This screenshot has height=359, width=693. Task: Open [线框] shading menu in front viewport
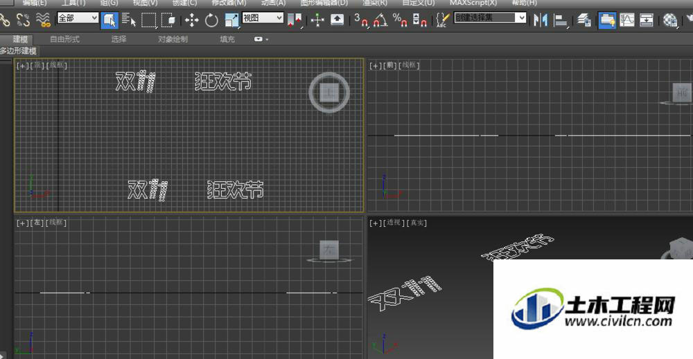(410, 66)
